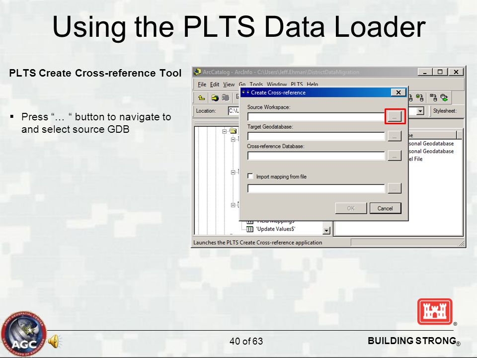Close the Create Cross-reference dialog
The width and height of the screenshot is (477, 358).
click(398, 92)
